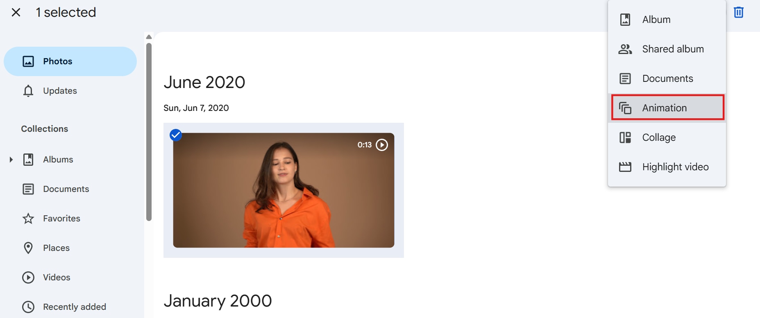Screen dimensions: 760x318
Task: Click the Recently added clock icon
Action: click(x=28, y=307)
